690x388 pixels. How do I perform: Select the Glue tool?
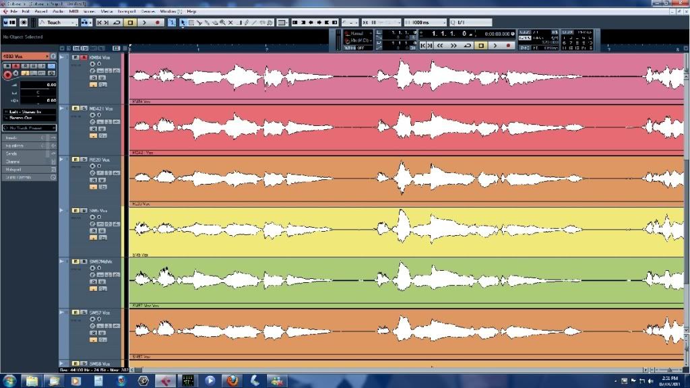click(207, 22)
